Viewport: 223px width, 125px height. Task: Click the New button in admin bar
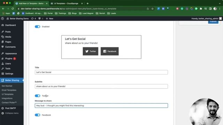point(49,18)
